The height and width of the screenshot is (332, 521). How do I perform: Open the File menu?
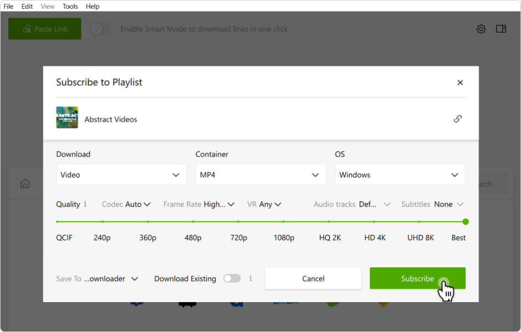click(x=8, y=6)
